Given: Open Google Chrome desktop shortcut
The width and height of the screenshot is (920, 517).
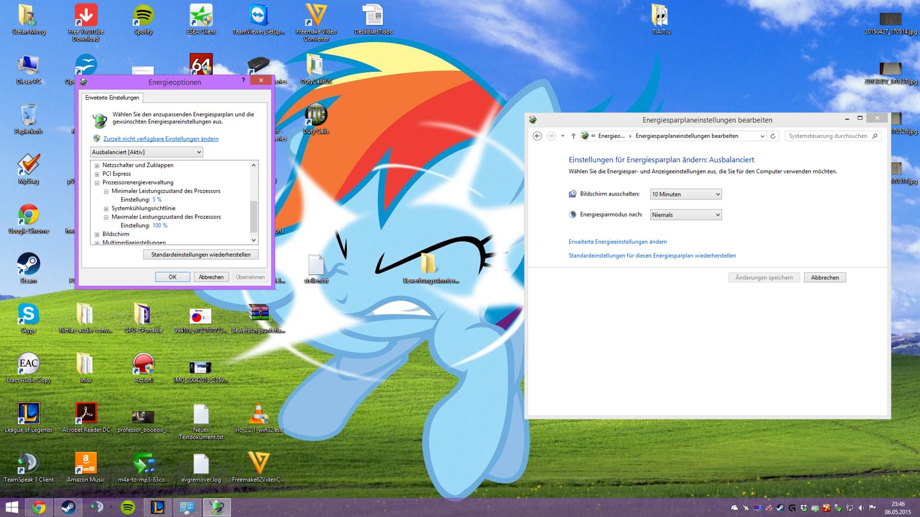Looking at the screenshot, I should [28, 219].
